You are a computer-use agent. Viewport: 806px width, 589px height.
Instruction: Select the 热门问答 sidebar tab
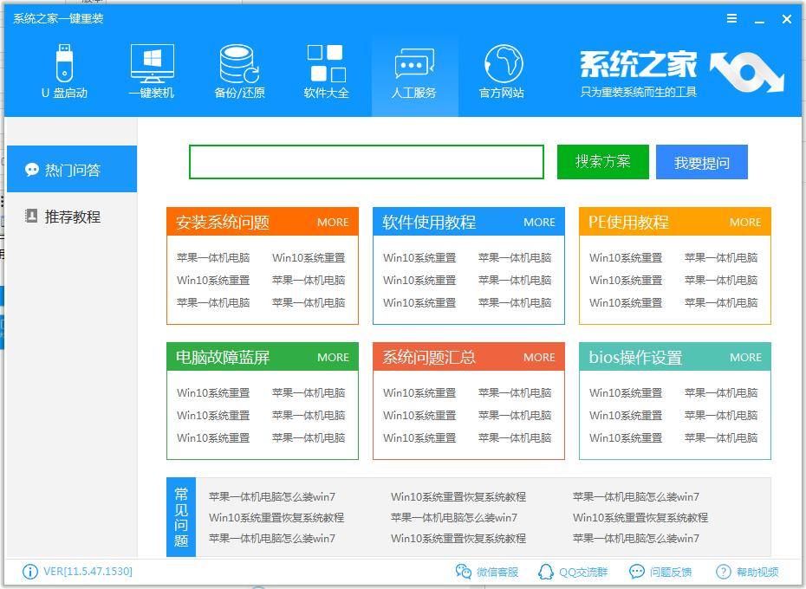[72, 169]
